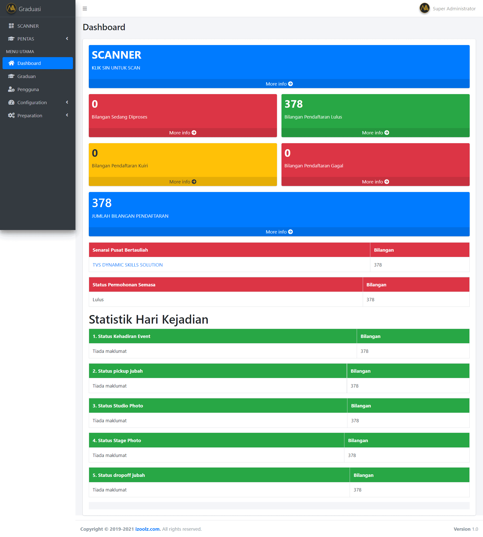Visit the izoolz.com footer link
This screenshot has height=537, width=483.
[148, 529]
